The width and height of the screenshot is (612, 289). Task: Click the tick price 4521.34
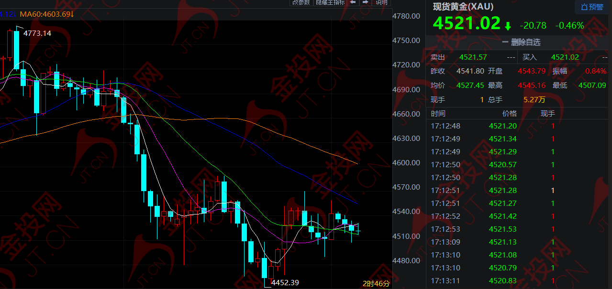click(x=503, y=139)
